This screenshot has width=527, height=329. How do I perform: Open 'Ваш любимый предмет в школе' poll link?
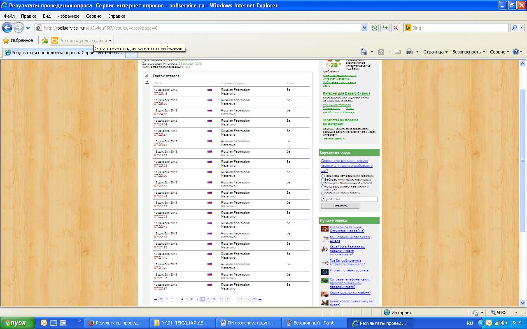click(x=350, y=239)
